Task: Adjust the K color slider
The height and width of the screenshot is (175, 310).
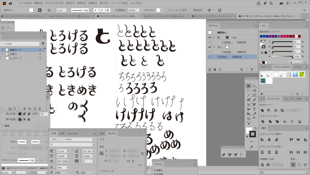Action: click(x=283, y=56)
